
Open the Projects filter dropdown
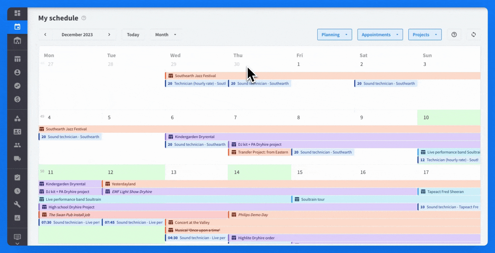425,34
